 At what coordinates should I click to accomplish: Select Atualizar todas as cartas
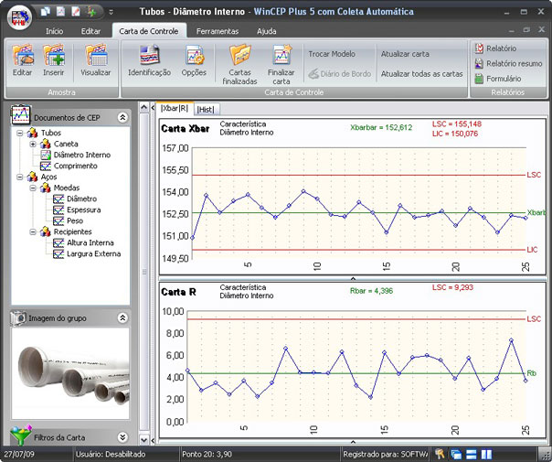click(421, 74)
